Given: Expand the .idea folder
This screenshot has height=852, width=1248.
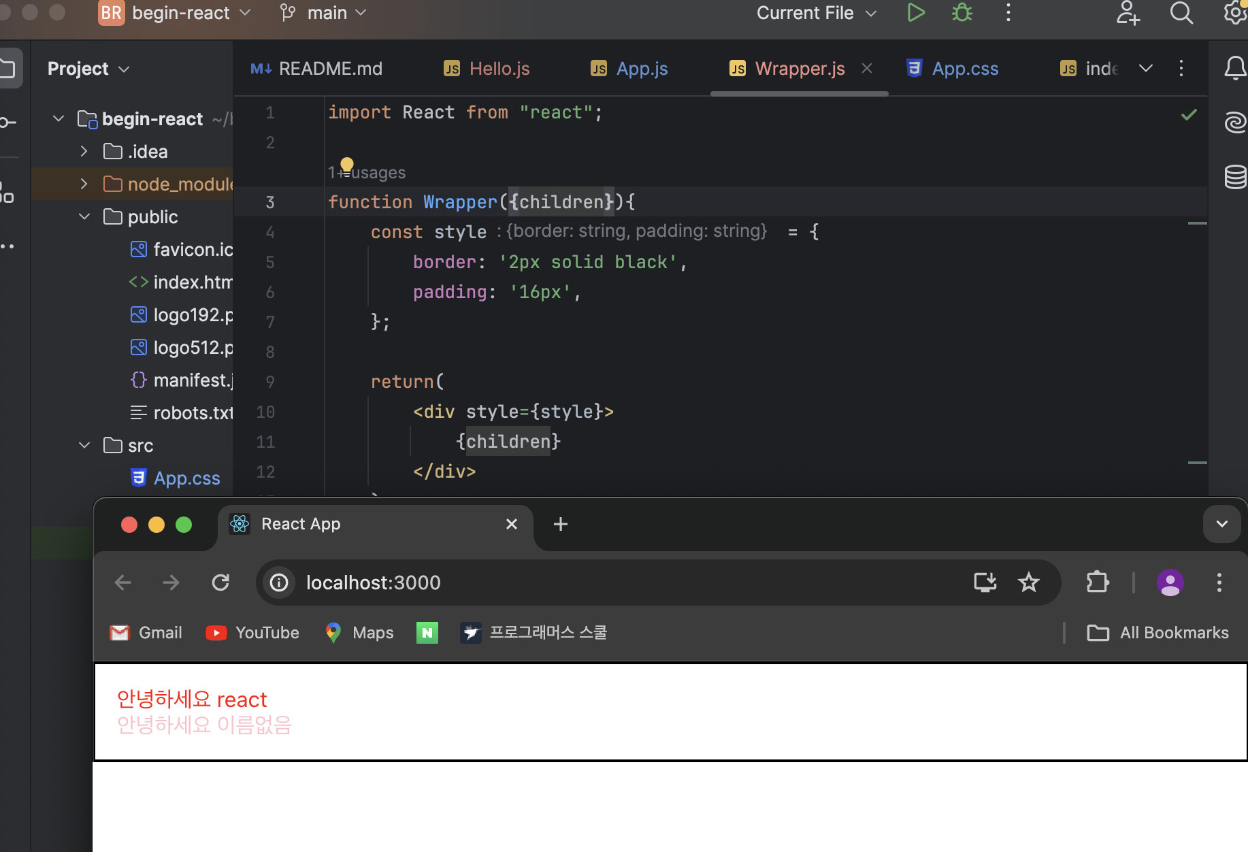Looking at the screenshot, I should [x=84, y=151].
